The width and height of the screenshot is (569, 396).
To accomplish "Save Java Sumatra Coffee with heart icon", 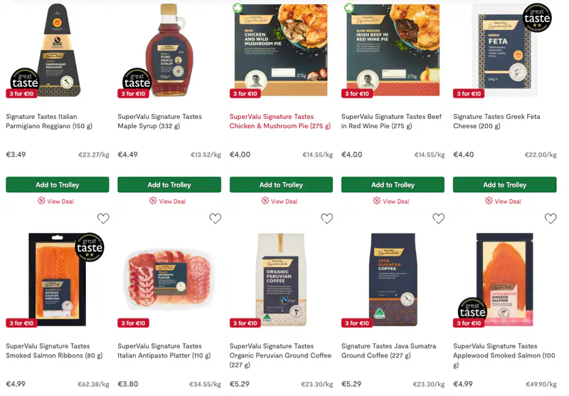I will click(x=438, y=219).
